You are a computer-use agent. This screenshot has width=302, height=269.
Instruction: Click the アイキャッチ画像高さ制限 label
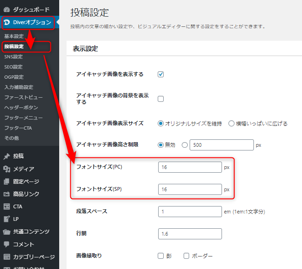click(x=107, y=144)
